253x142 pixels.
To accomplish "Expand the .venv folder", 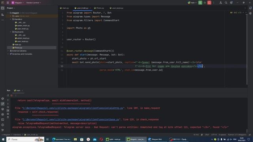I will pos(11,16).
